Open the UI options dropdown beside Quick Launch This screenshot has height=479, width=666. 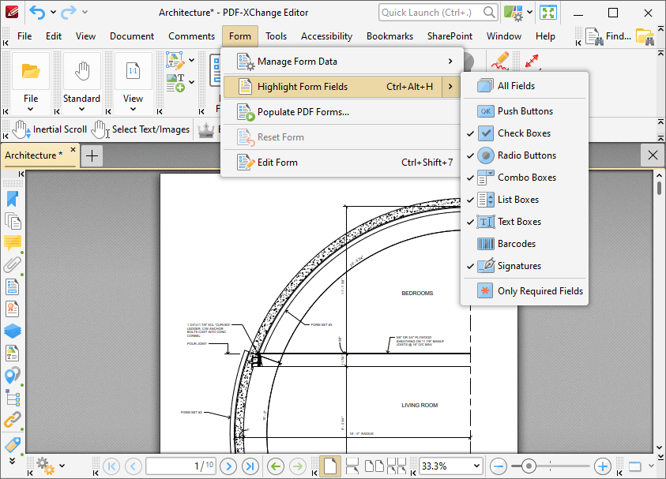pos(529,13)
